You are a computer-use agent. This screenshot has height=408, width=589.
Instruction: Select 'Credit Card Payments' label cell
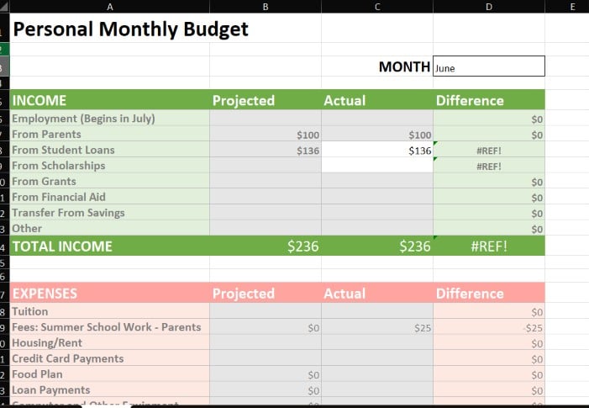tap(110, 358)
